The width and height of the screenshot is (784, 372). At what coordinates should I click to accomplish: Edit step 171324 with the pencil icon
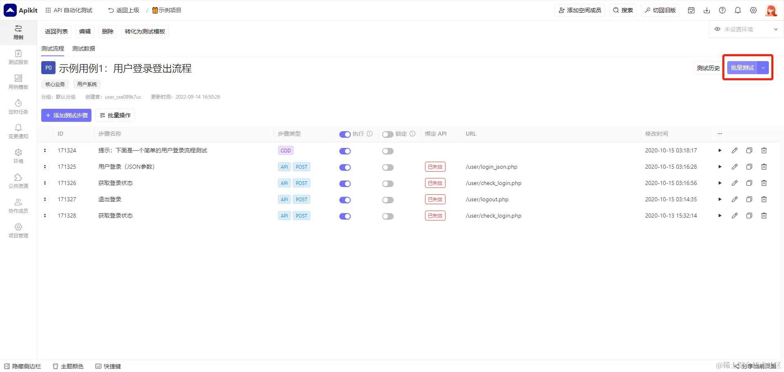[735, 150]
